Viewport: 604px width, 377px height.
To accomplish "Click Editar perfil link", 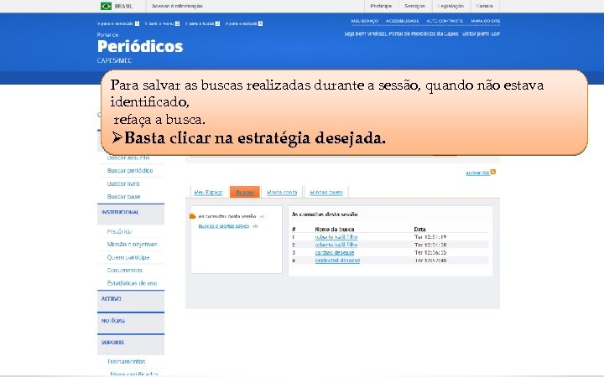I will [x=476, y=34].
